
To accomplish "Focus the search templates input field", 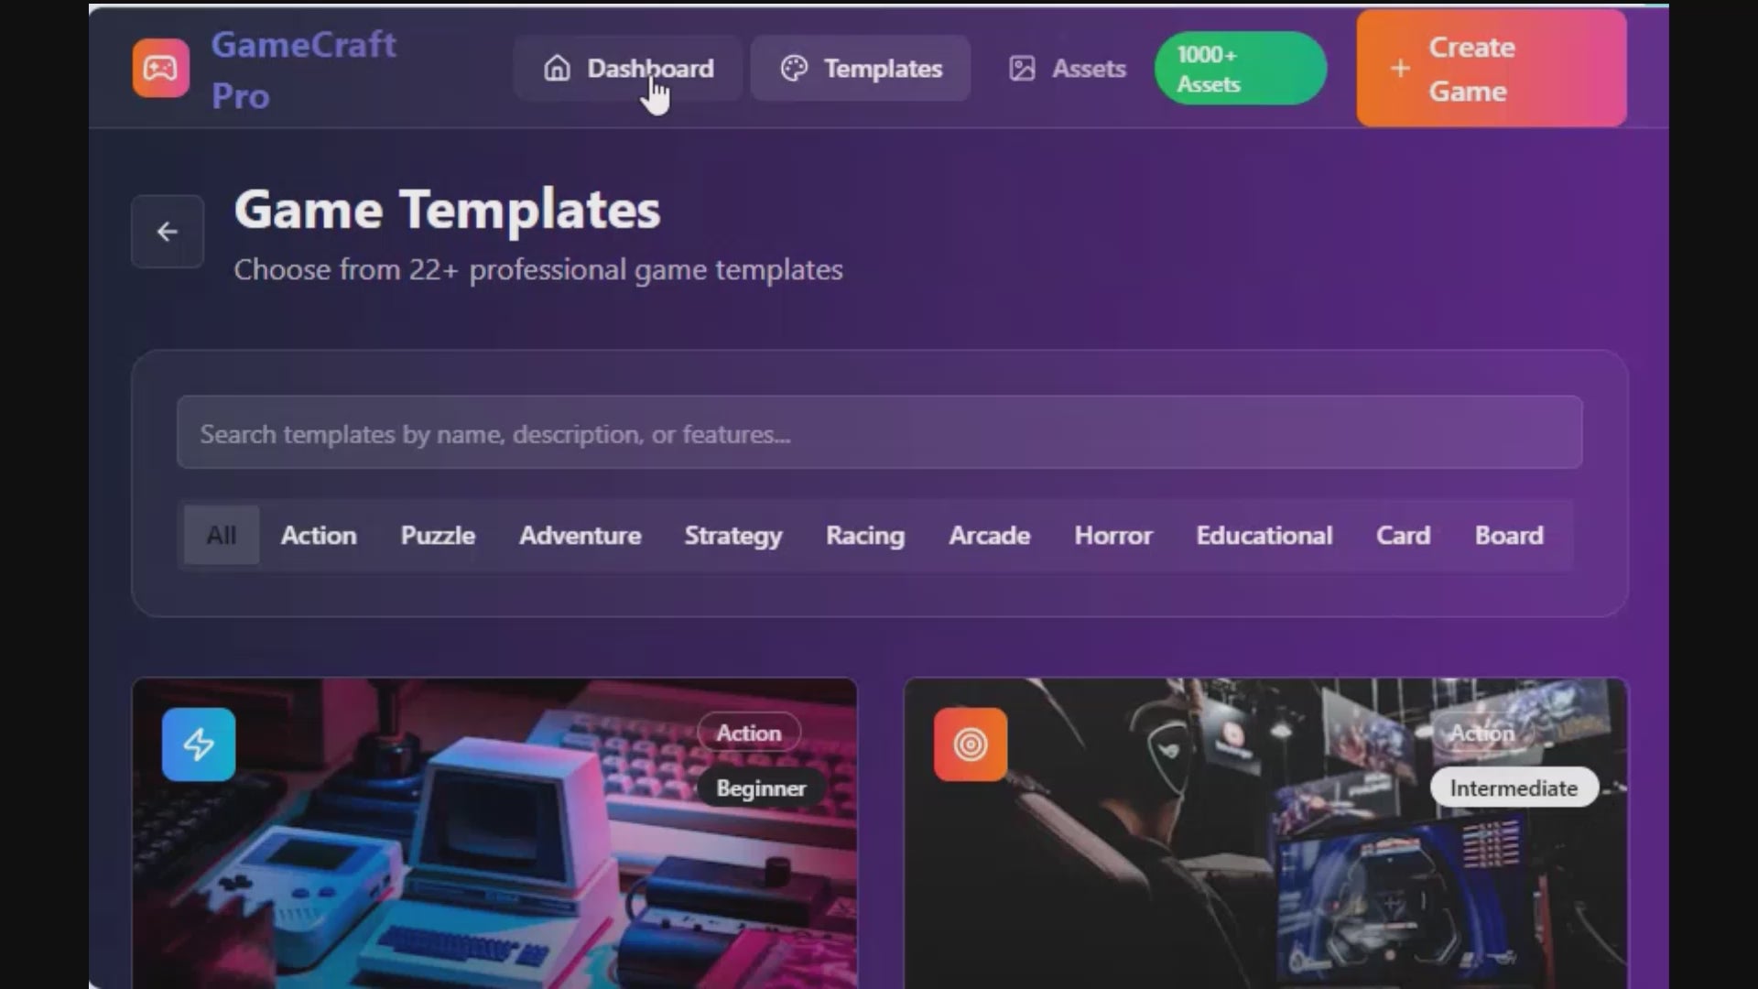I will pos(879,433).
